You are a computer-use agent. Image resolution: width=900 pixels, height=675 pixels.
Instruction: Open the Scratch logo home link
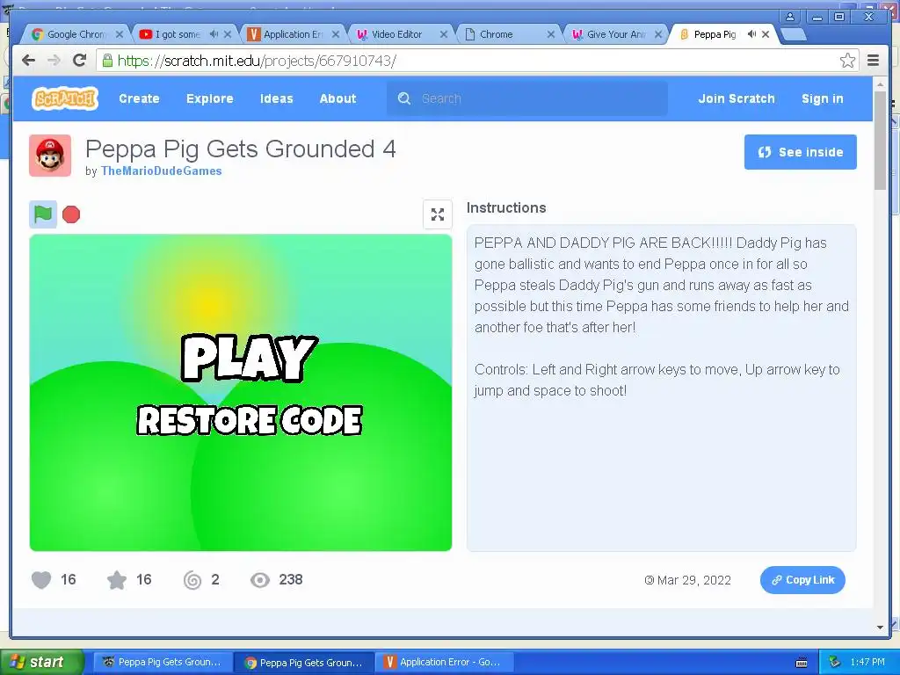click(x=65, y=98)
